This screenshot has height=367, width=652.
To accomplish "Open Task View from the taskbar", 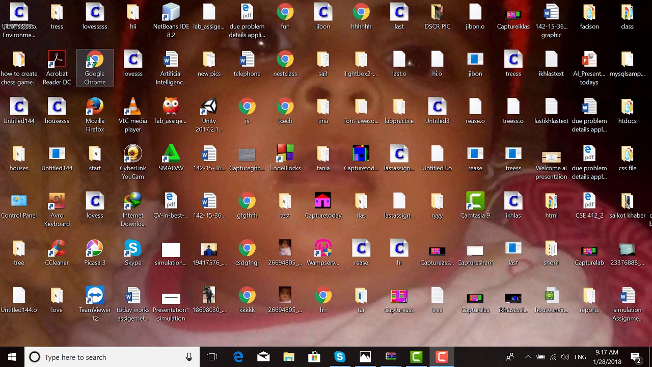I will click(212, 357).
